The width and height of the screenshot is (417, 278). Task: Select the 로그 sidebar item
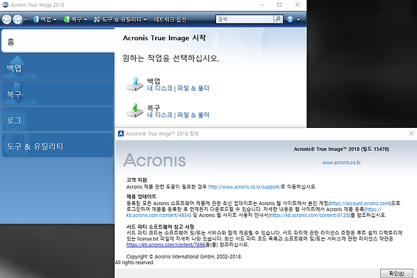(x=58, y=120)
